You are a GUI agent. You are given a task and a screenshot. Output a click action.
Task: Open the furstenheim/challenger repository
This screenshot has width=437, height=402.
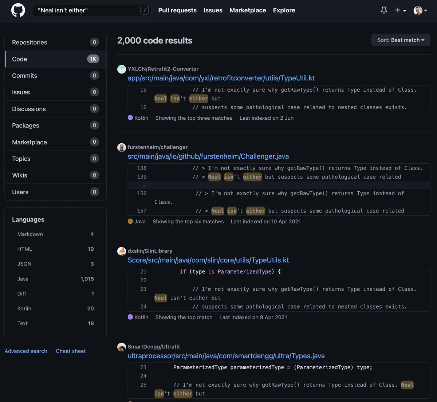click(x=158, y=147)
